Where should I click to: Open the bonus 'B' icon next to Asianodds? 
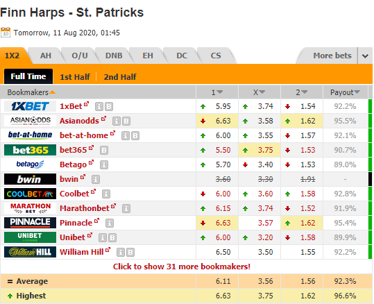coord(126,121)
